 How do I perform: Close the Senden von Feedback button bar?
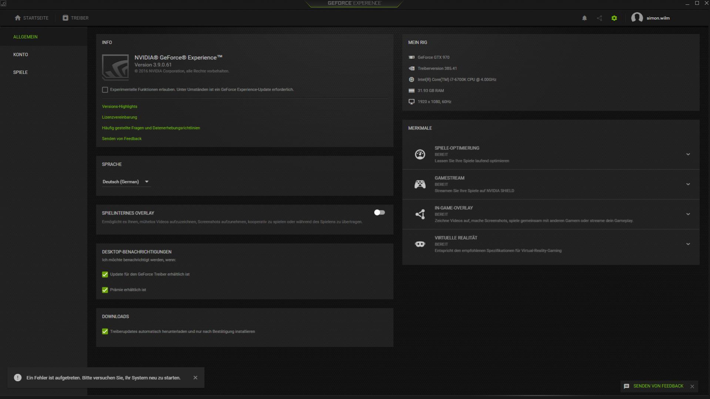(x=692, y=386)
